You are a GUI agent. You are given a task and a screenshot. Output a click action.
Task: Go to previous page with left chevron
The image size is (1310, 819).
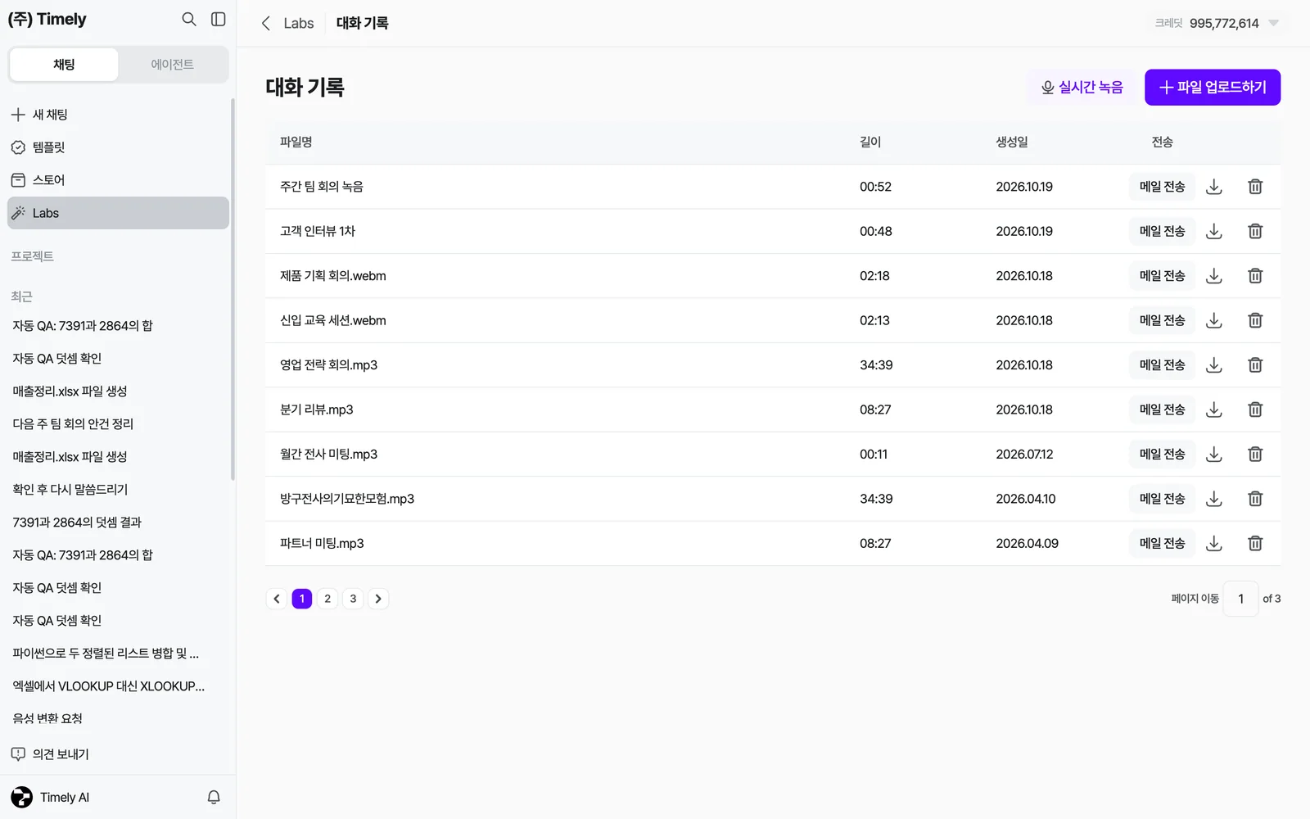(277, 599)
